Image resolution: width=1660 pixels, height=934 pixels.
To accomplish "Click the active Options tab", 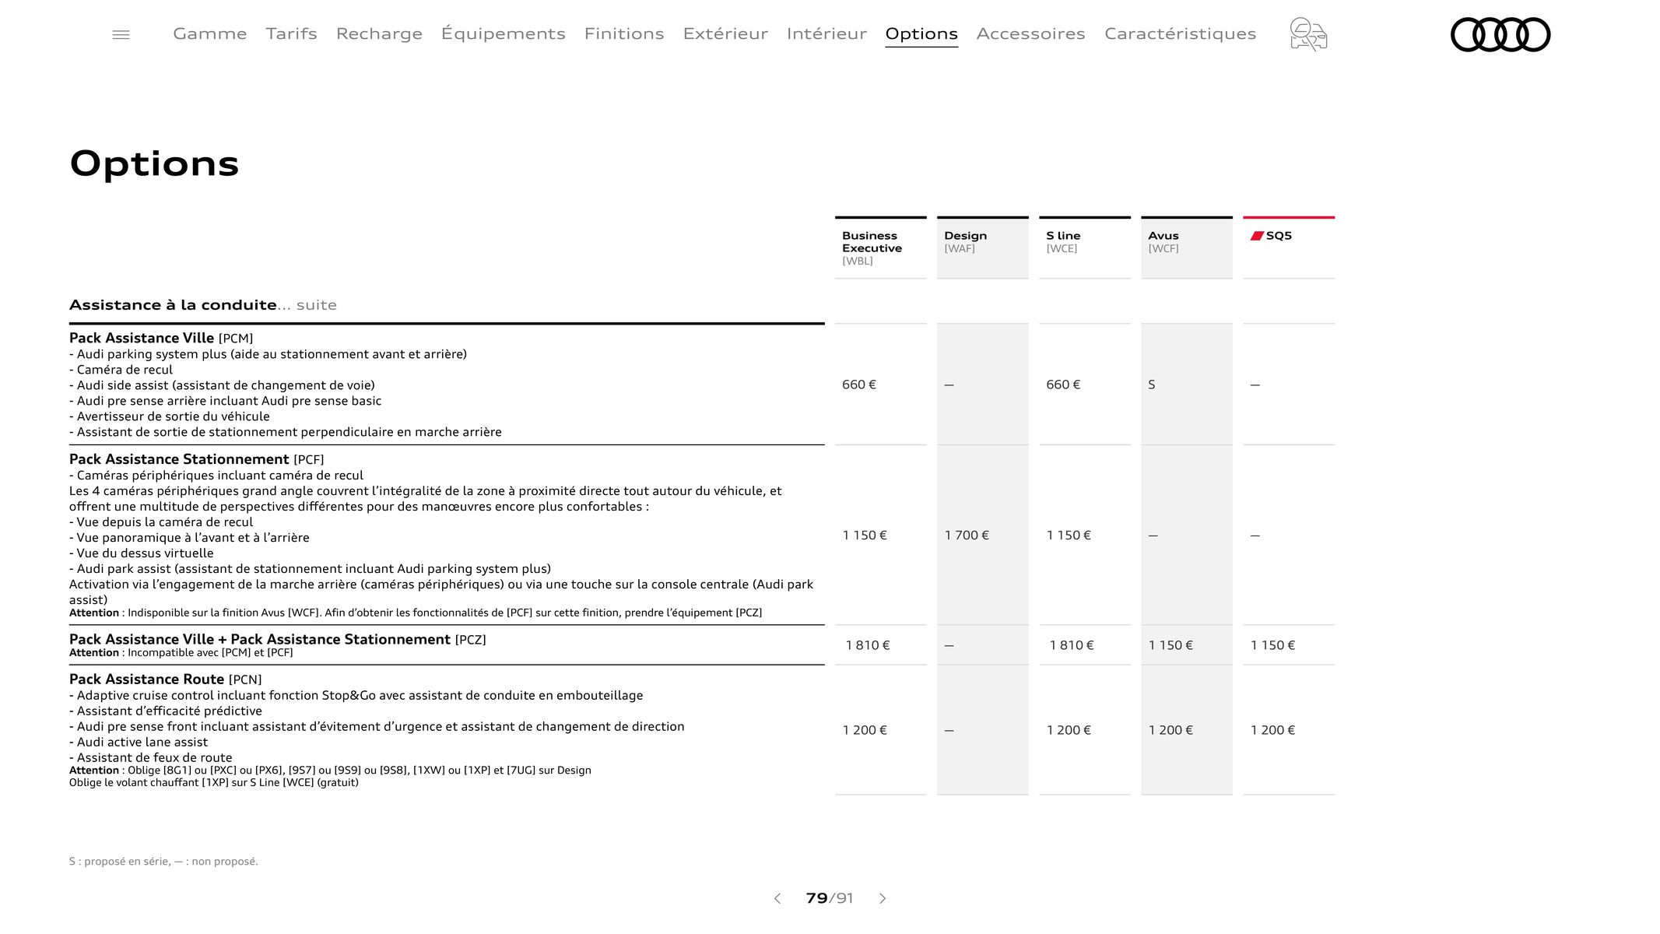I will pyautogui.click(x=921, y=33).
